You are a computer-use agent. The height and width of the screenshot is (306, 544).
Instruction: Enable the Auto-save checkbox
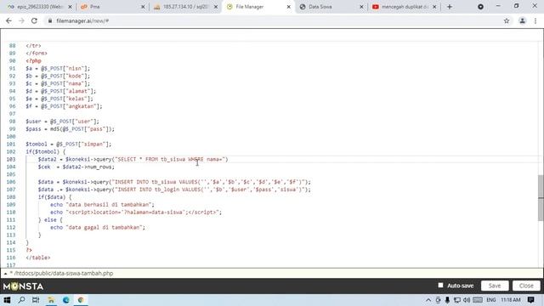(x=440, y=286)
